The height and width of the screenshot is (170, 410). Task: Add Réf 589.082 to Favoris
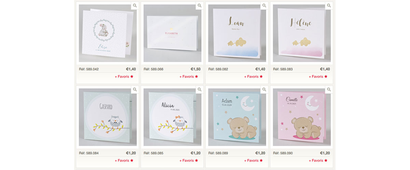(254, 76)
